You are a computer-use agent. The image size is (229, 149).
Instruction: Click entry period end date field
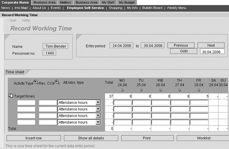(x=153, y=46)
